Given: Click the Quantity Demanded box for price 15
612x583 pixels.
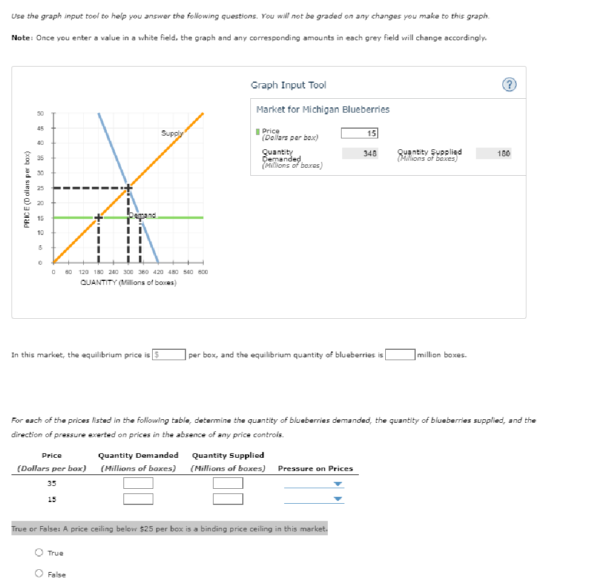Looking at the screenshot, I should (138, 499).
